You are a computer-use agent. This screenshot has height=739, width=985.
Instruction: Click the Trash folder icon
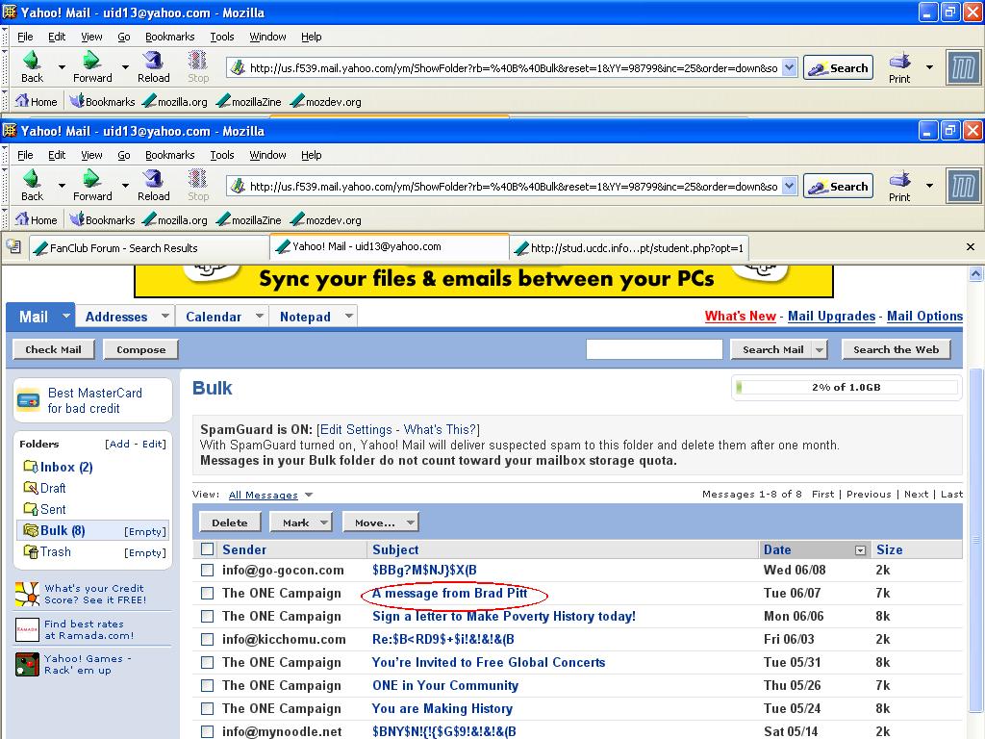coord(31,552)
